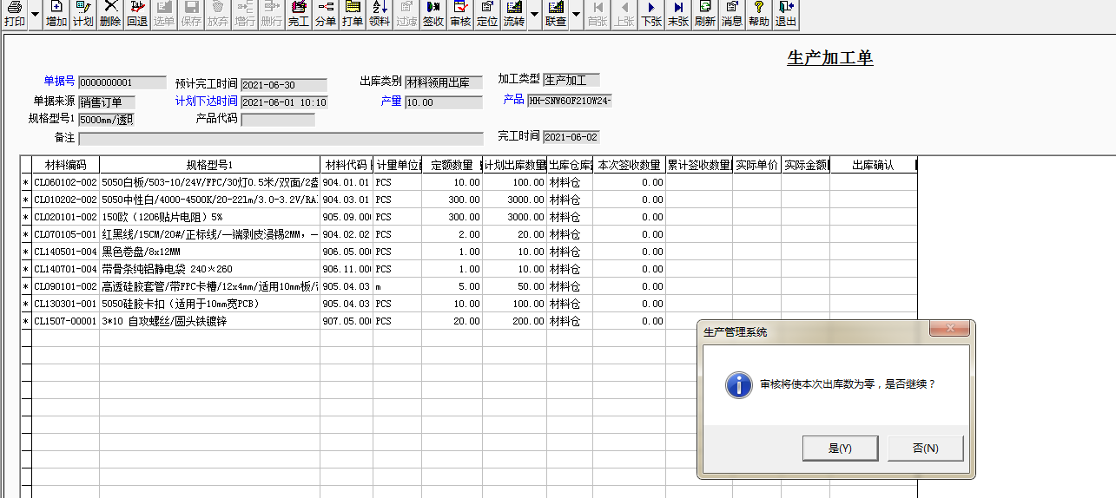Click the 备注 remarks field
1116x498 pixels.
(281, 139)
